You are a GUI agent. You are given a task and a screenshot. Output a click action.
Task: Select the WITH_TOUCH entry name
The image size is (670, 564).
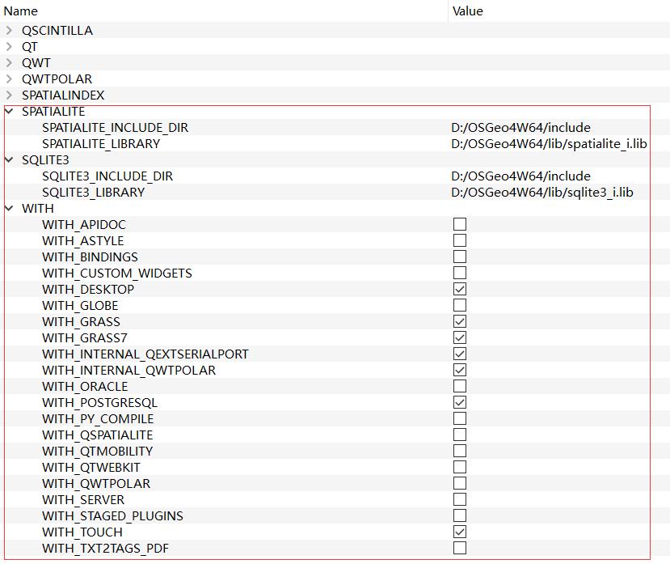(x=82, y=532)
